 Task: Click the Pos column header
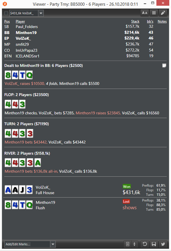tap(7, 22)
